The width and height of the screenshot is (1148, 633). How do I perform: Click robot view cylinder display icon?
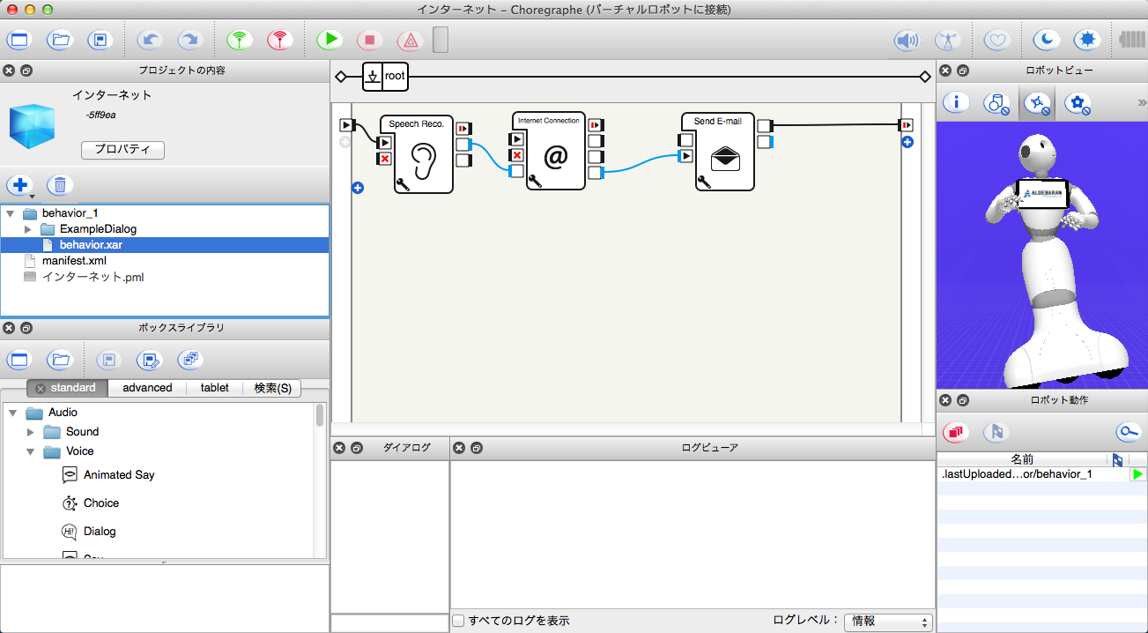[996, 103]
